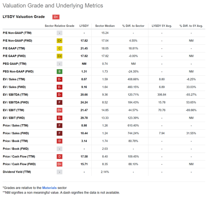The width and height of the screenshot is (207, 198).
Task: Select the EV / Sales (FWD) row label
Action: point(14,87)
